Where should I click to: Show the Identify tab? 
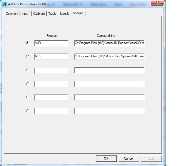pyautogui.click(x=64, y=14)
